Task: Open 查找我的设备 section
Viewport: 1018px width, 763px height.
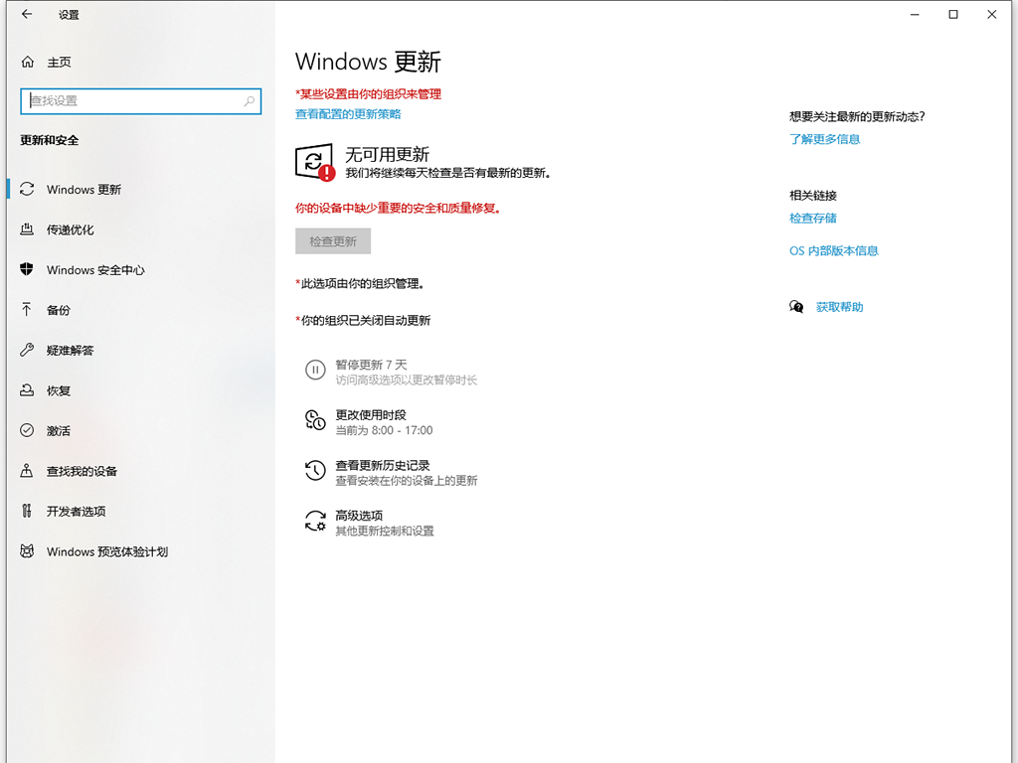Action: [x=82, y=471]
